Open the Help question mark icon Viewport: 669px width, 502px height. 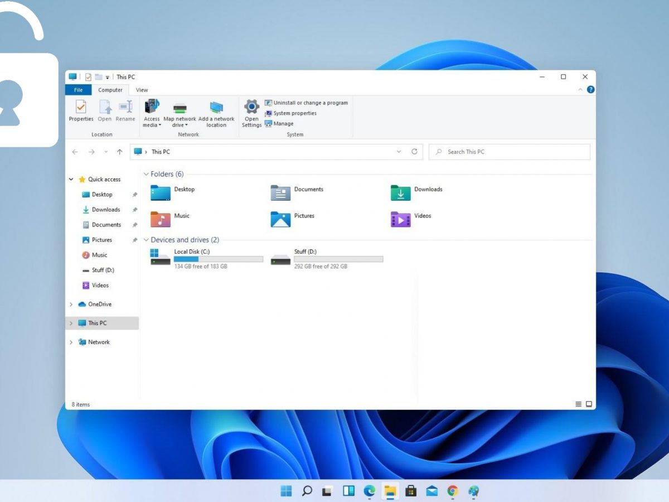point(590,89)
